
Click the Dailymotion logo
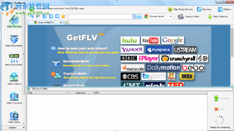point(163,68)
